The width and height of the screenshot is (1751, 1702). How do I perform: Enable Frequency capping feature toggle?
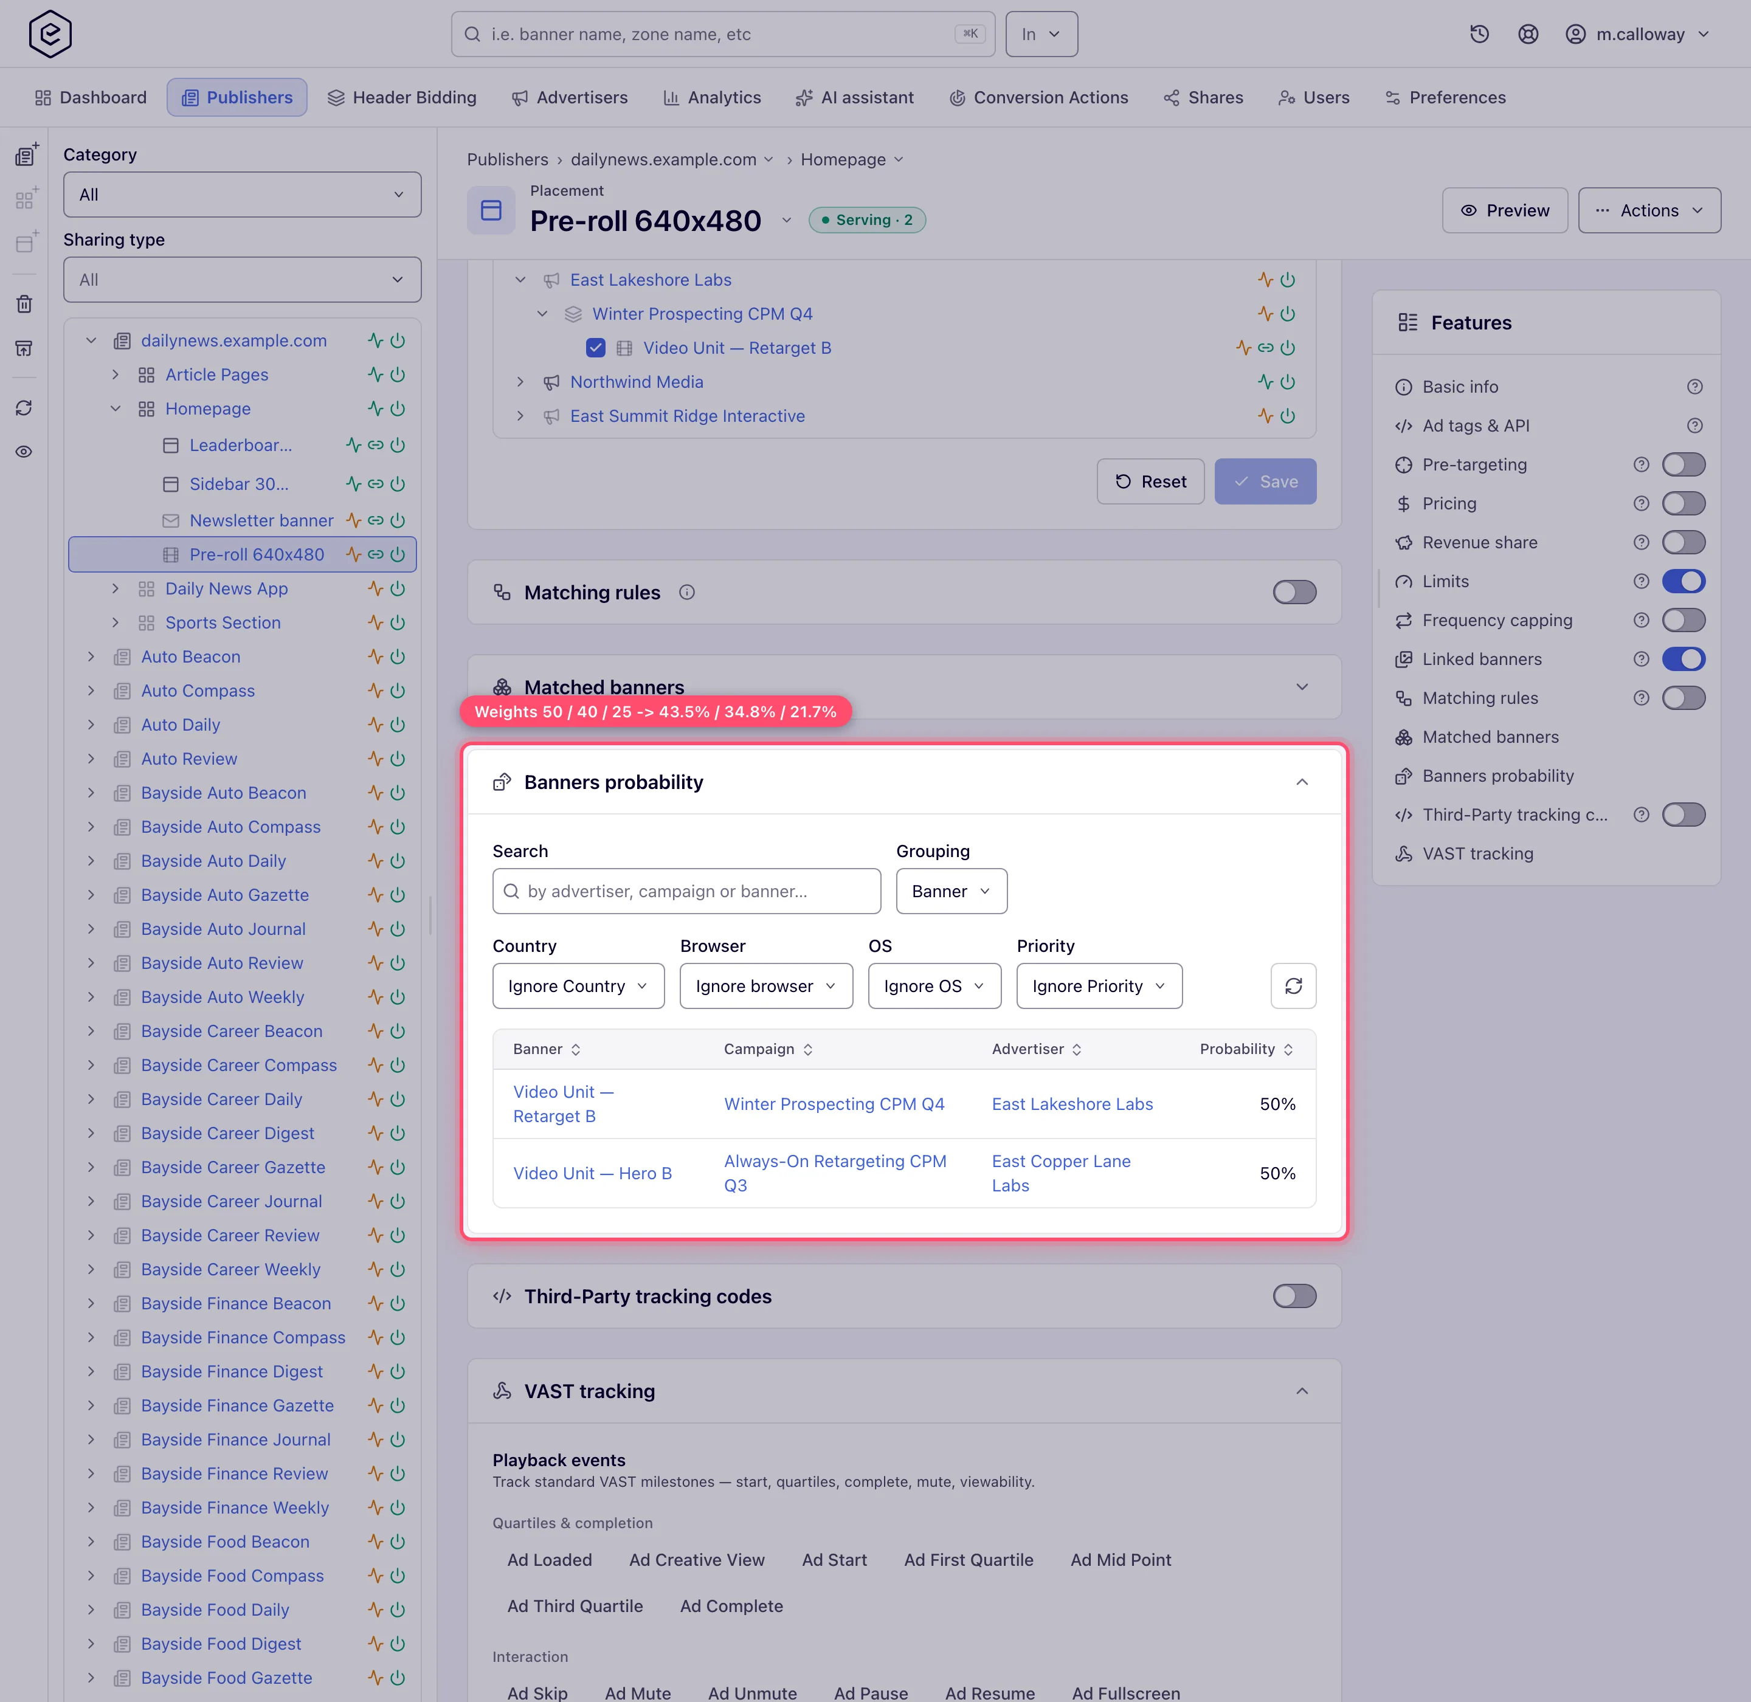click(1683, 621)
